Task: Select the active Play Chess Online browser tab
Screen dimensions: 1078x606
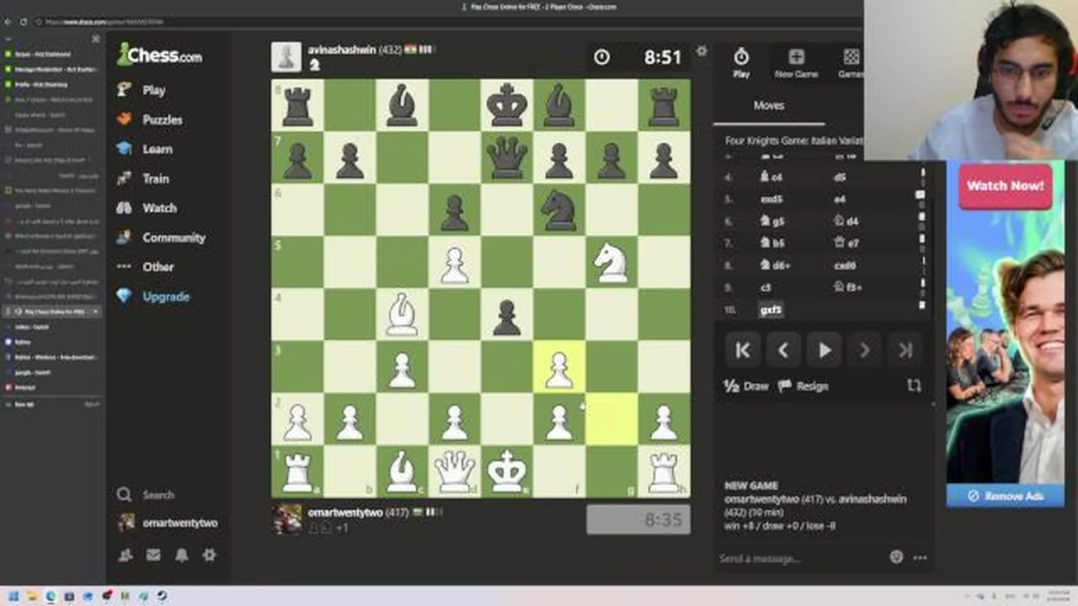Action: pyautogui.click(x=51, y=311)
